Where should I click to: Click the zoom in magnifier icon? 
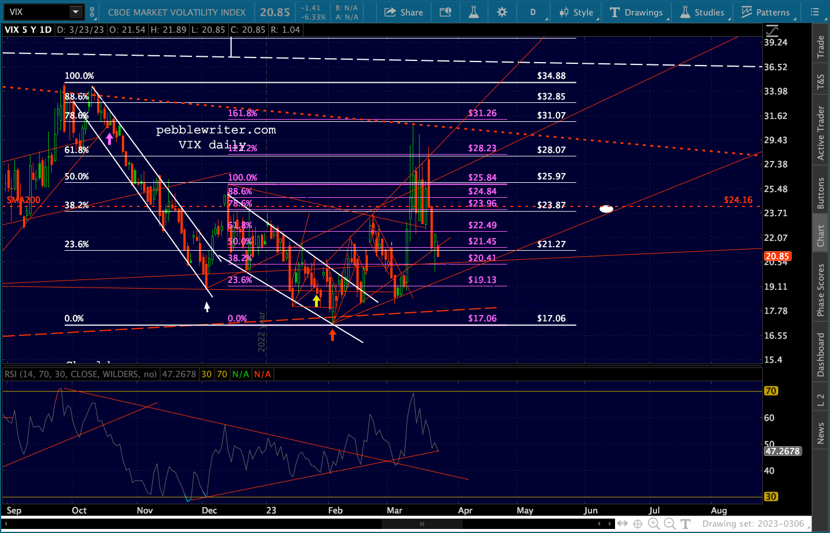[654, 524]
